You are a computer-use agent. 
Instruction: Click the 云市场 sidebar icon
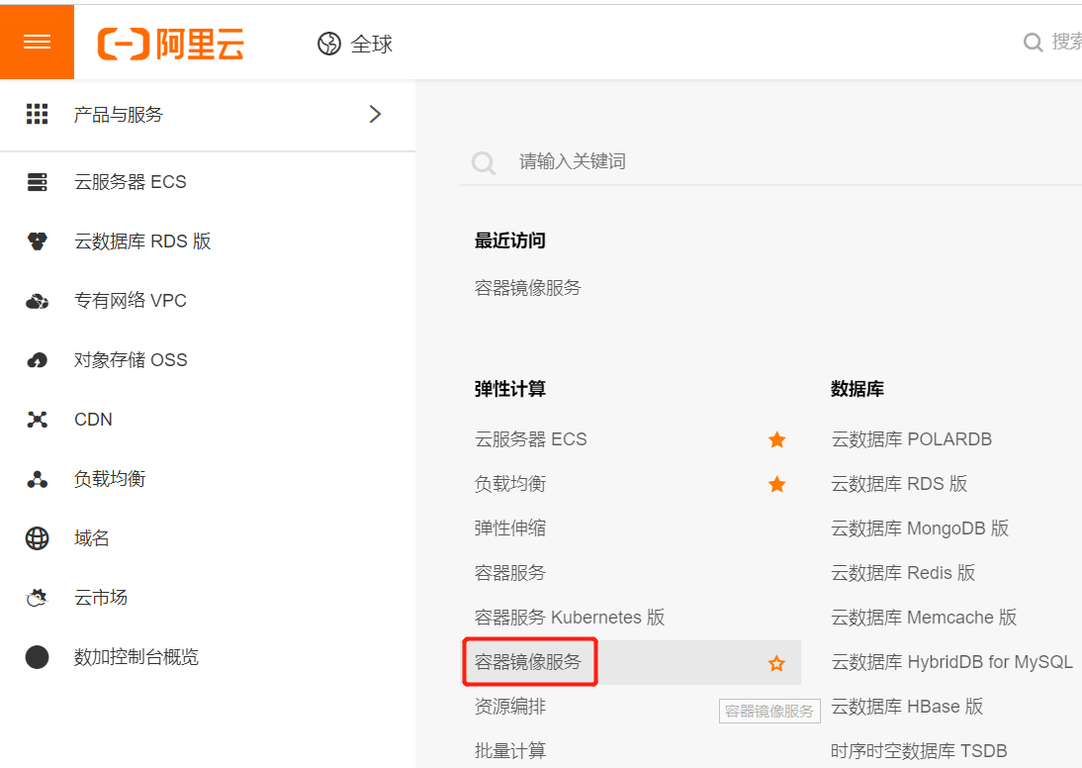(x=38, y=598)
